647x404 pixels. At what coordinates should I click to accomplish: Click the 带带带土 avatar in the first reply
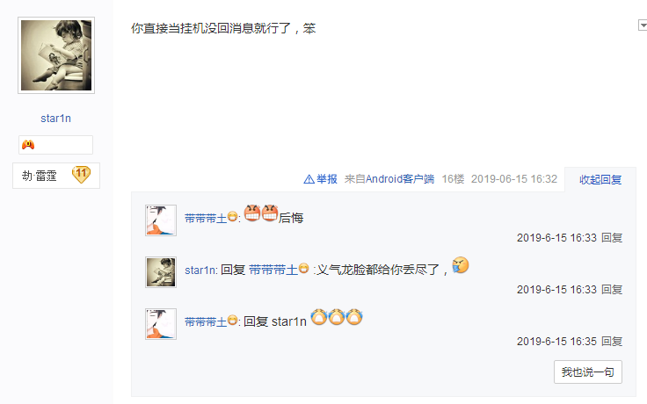pos(161,220)
